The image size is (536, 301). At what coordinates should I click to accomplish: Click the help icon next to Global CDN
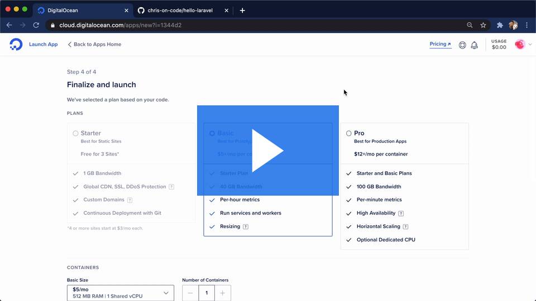171,187
